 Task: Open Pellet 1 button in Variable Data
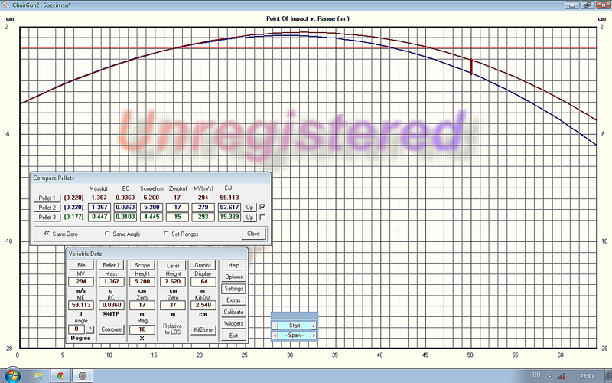(x=111, y=265)
